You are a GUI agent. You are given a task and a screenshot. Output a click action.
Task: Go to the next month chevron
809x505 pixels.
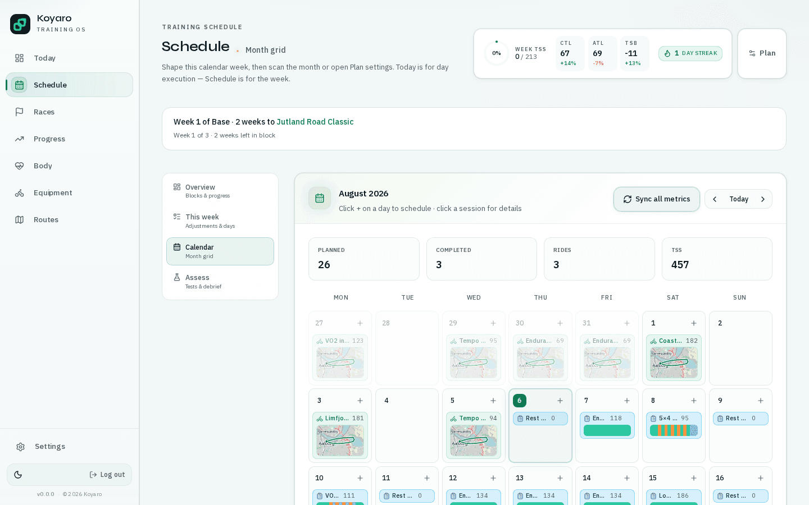762,199
